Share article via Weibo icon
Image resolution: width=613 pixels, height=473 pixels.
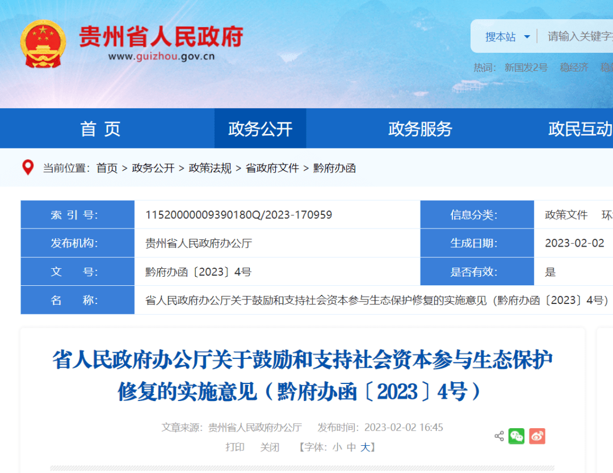tap(537, 436)
